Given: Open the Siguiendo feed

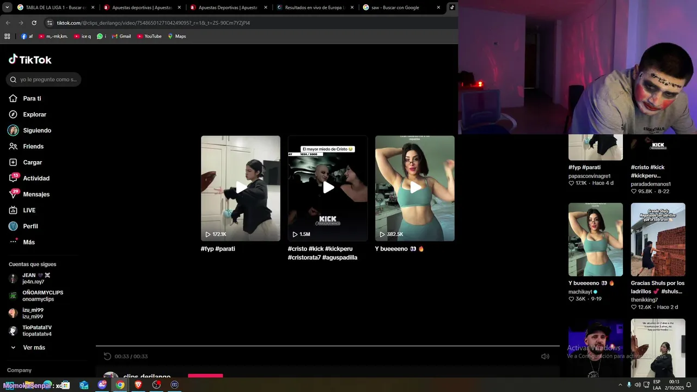Looking at the screenshot, I should [x=30, y=131].
